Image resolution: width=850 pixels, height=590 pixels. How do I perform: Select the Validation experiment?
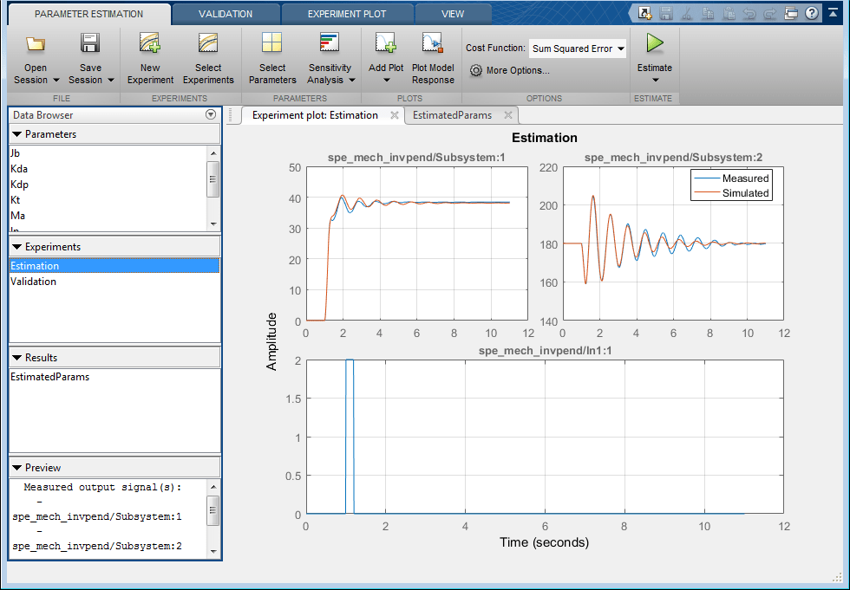(x=114, y=282)
